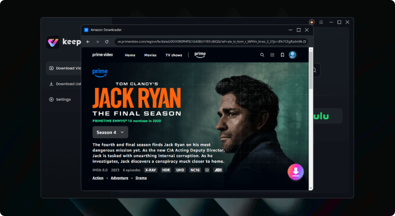Click the HDR badge
The height and width of the screenshot is (216, 395).
[166, 170]
